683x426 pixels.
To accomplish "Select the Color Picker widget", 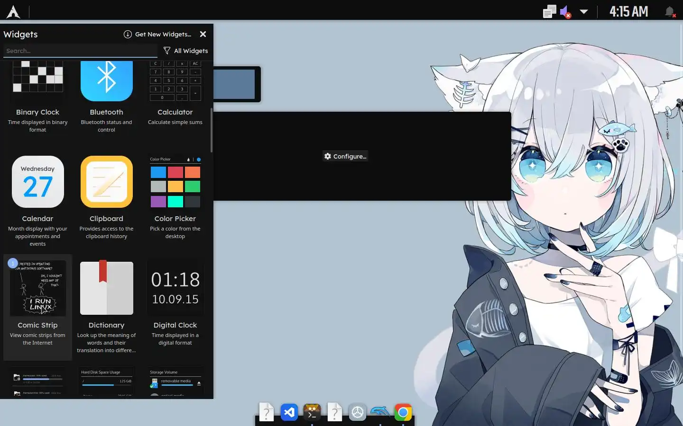I will 175,201.
